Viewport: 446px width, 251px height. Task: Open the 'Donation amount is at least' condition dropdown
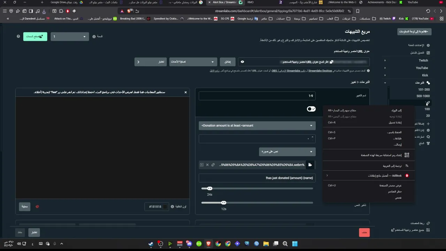[257, 125]
